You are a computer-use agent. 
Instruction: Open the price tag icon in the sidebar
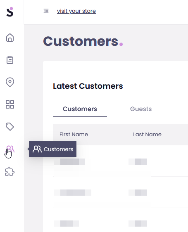click(x=10, y=127)
